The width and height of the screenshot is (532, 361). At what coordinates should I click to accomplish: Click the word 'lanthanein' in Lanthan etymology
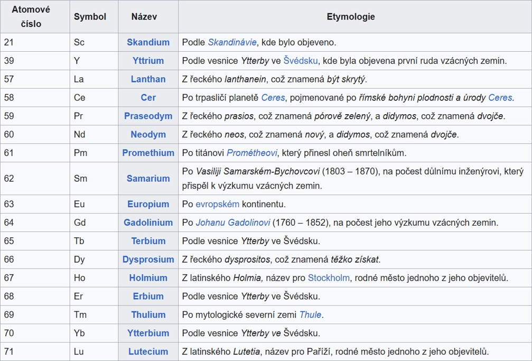click(245, 79)
